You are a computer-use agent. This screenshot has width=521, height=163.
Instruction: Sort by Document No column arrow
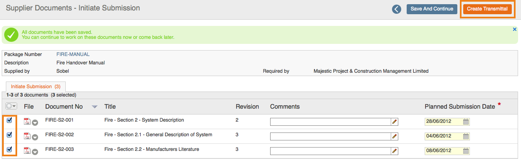[x=95, y=107]
